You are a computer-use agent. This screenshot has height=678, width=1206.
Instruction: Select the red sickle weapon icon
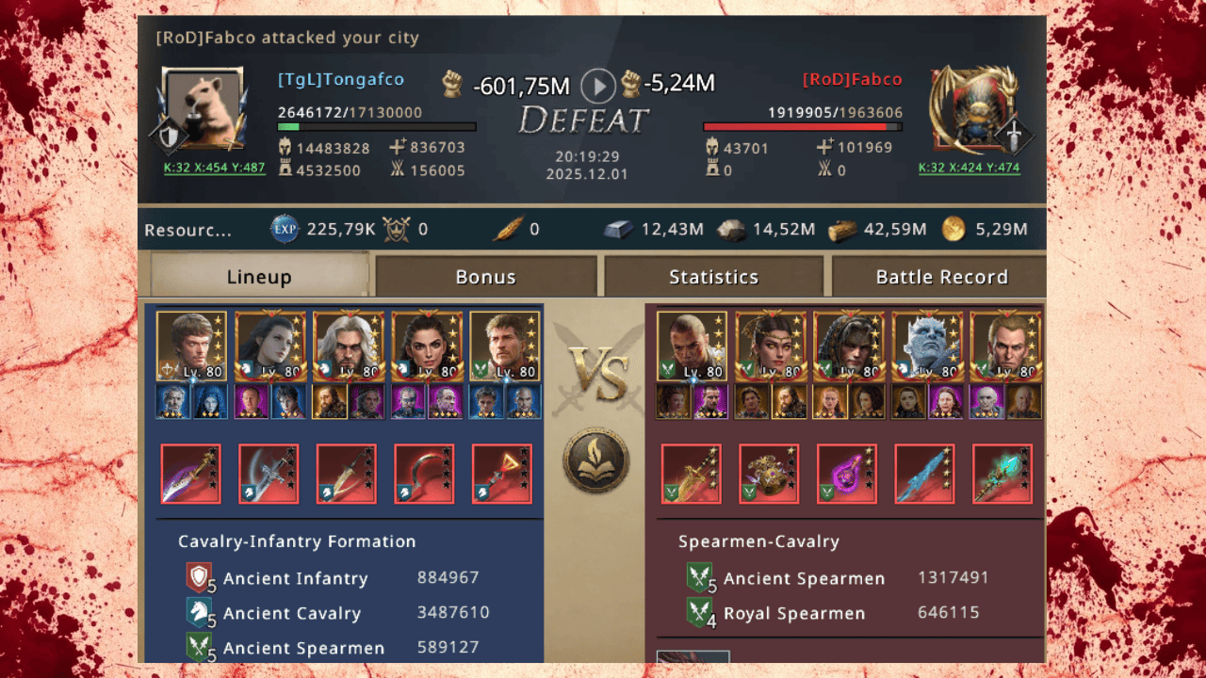424,474
